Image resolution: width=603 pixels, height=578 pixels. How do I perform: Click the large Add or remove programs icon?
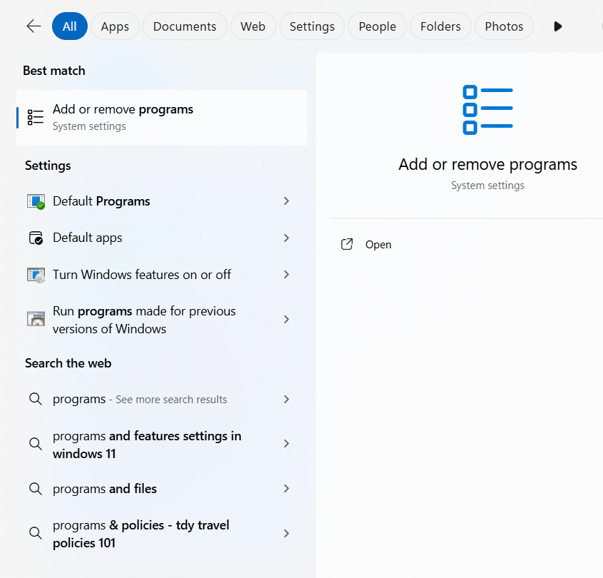pyautogui.click(x=488, y=110)
